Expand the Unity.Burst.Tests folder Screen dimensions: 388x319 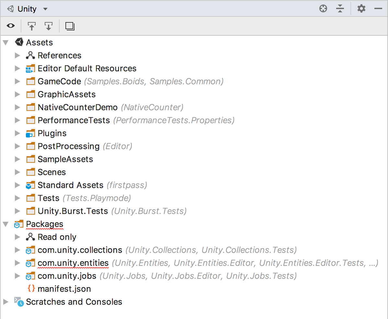[x=17, y=211]
